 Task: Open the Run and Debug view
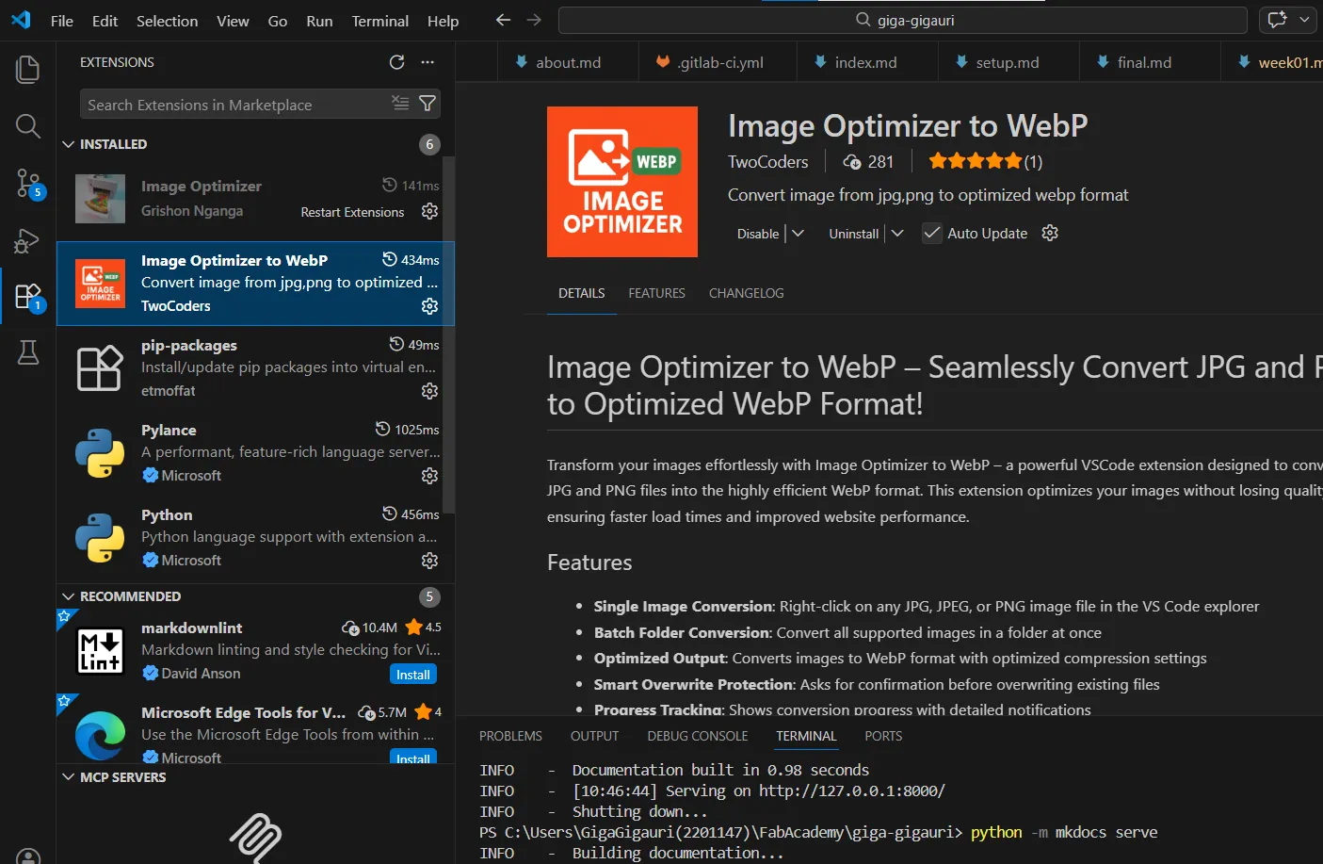point(26,241)
